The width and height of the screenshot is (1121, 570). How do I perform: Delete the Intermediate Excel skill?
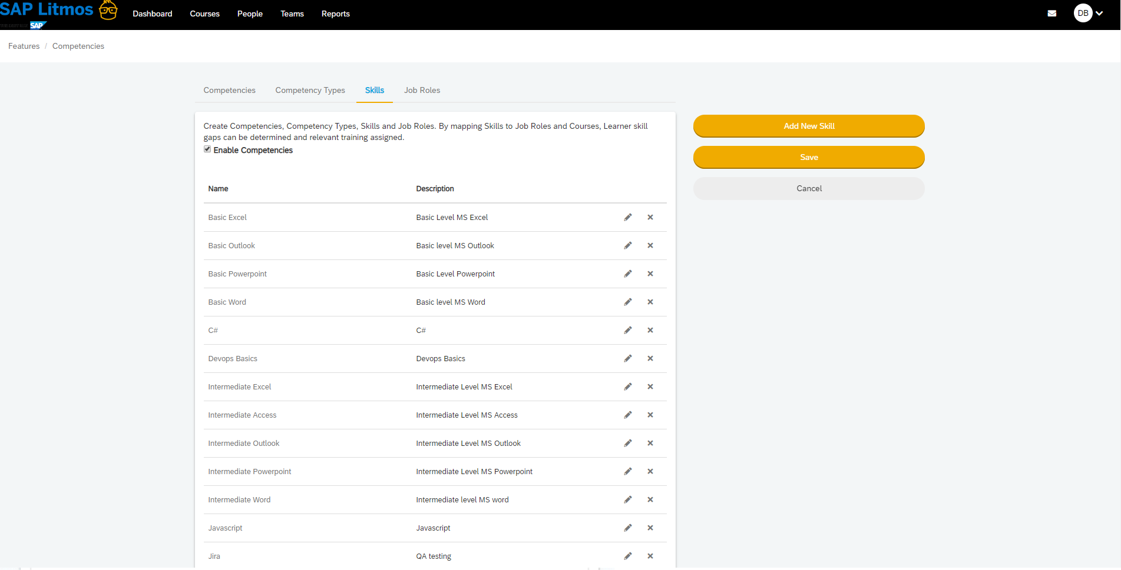tap(650, 386)
